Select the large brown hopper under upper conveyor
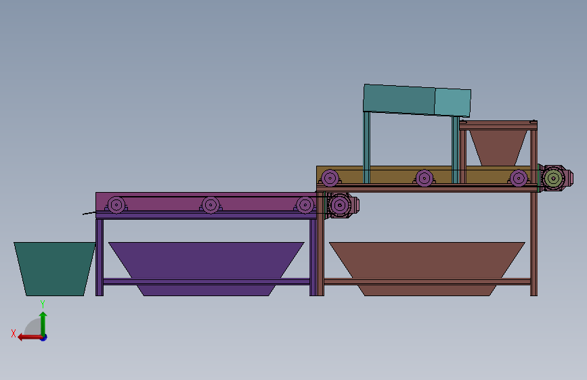This screenshot has height=380, width=587. (427, 260)
